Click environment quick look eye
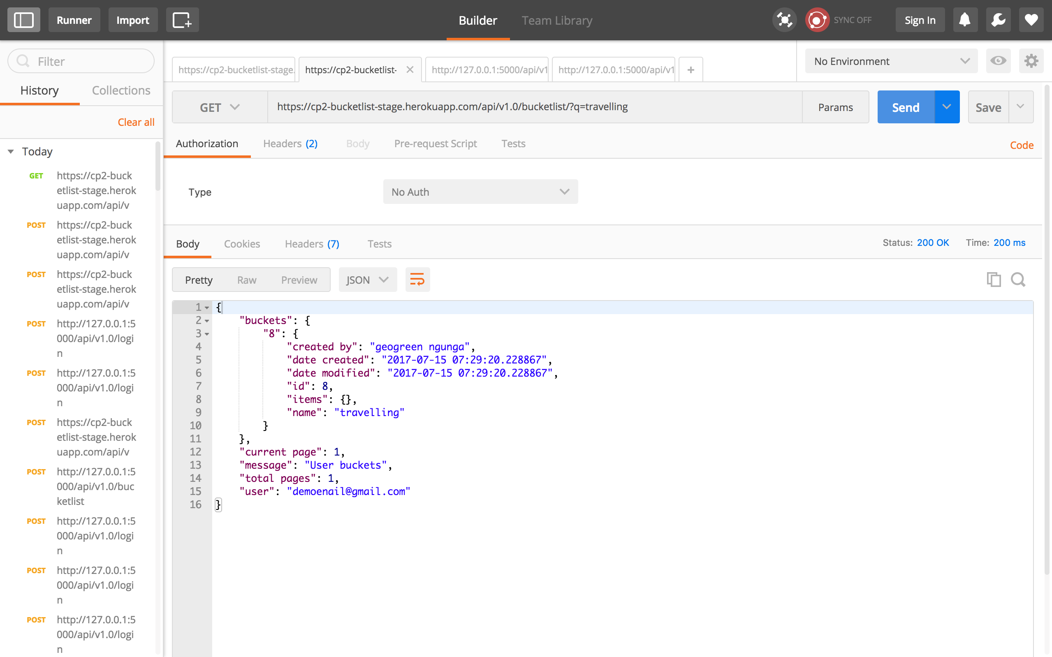1052x657 pixels. [998, 61]
